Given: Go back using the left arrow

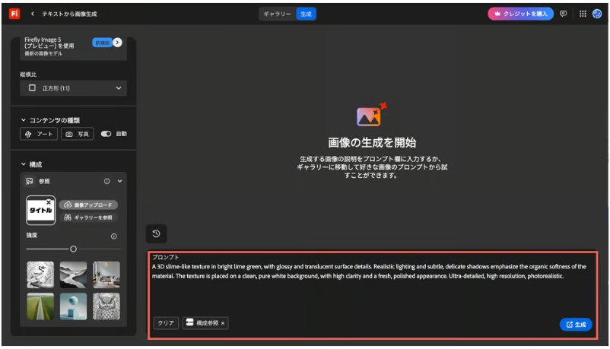Looking at the screenshot, I should (x=33, y=14).
